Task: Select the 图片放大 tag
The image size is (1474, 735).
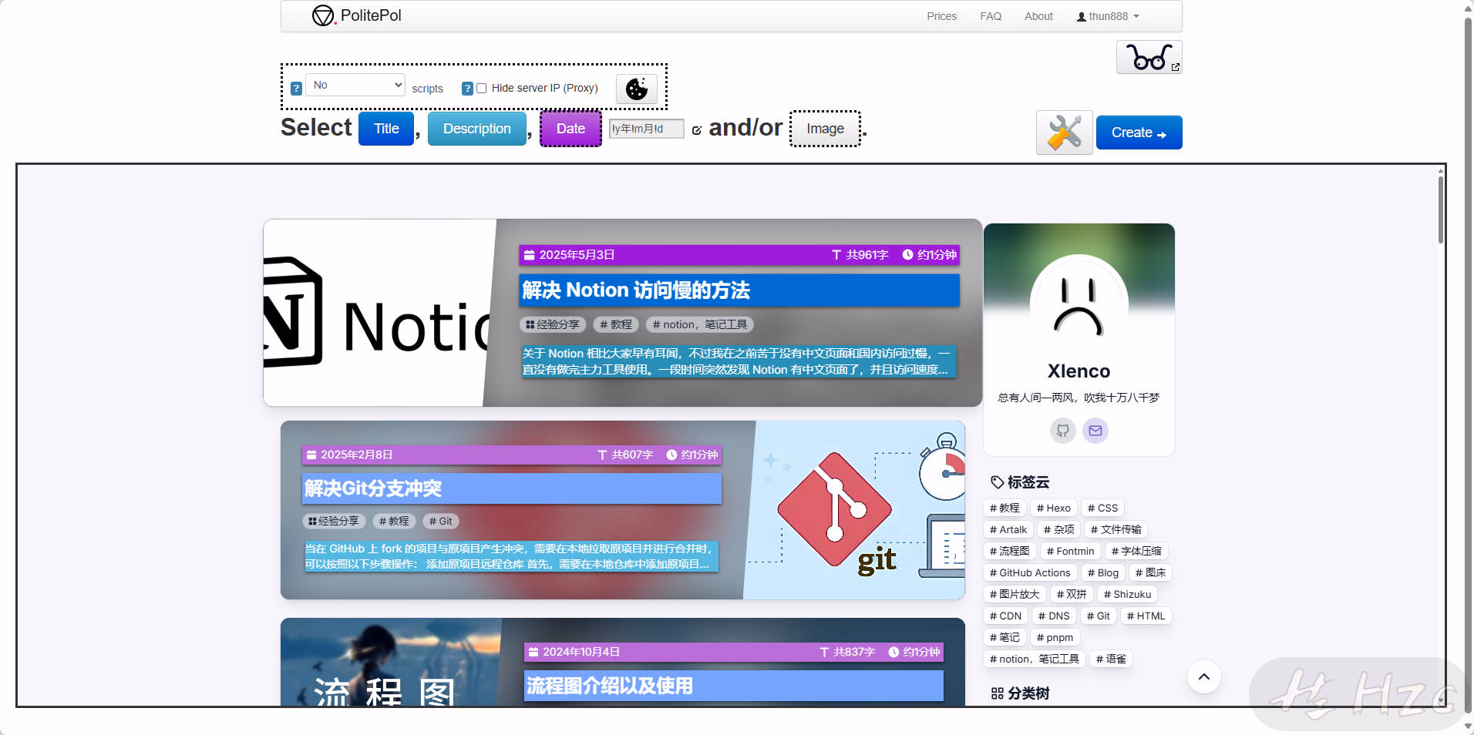Action: [x=1015, y=595]
